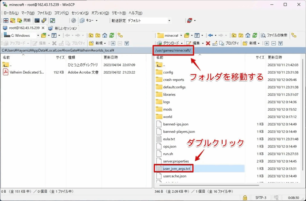Select the user_jvm_args.txt file
Viewport: 306px width, 201px height.
click(176, 169)
